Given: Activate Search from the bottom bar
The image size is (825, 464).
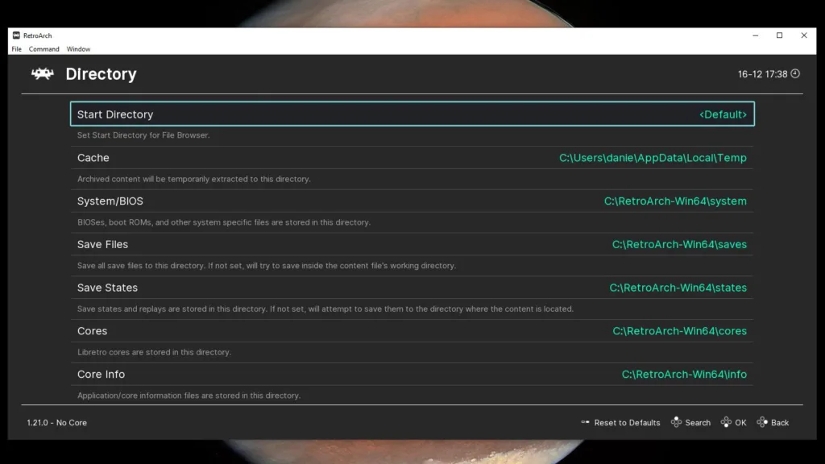Looking at the screenshot, I should [699, 422].
